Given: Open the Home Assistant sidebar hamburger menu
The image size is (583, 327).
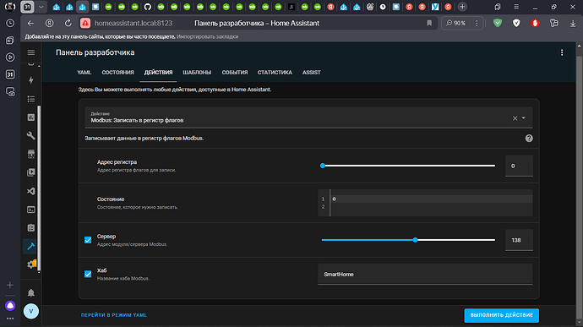Looking at the screenshot, I should click(x=31, y=52).
